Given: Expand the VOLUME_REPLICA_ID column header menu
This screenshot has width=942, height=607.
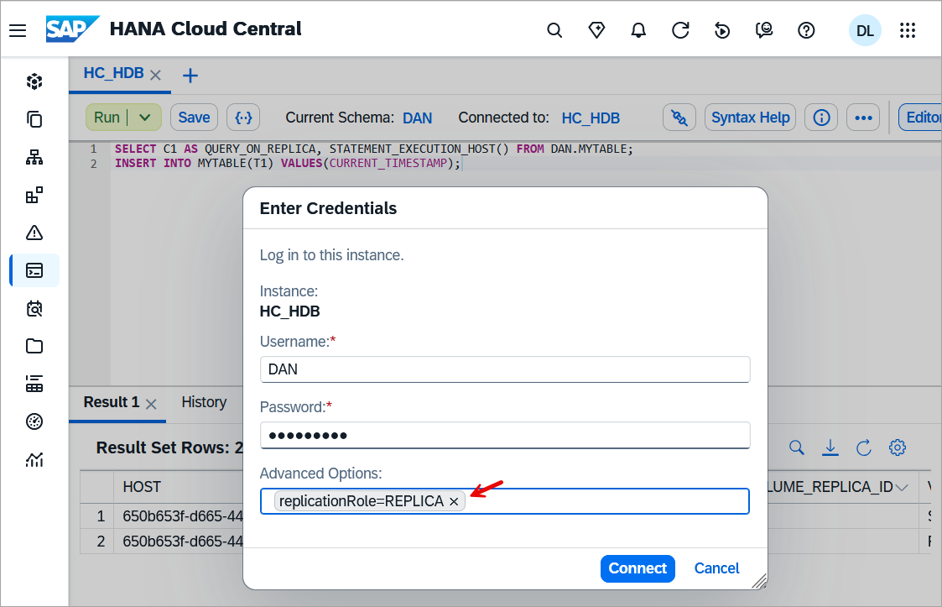Looking at the screenshot, I should click(902, 487).
